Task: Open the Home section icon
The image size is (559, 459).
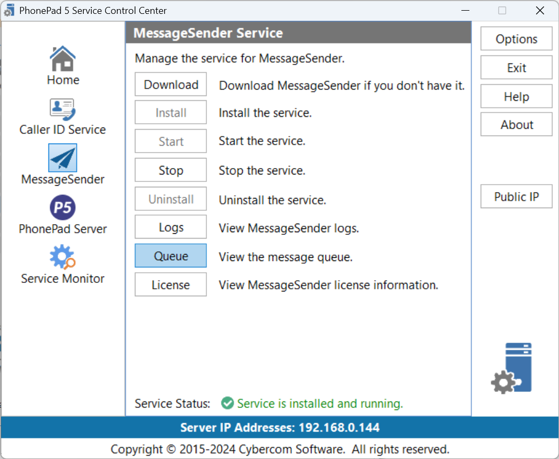Action: pyautogui.click(x=63, y=59)
